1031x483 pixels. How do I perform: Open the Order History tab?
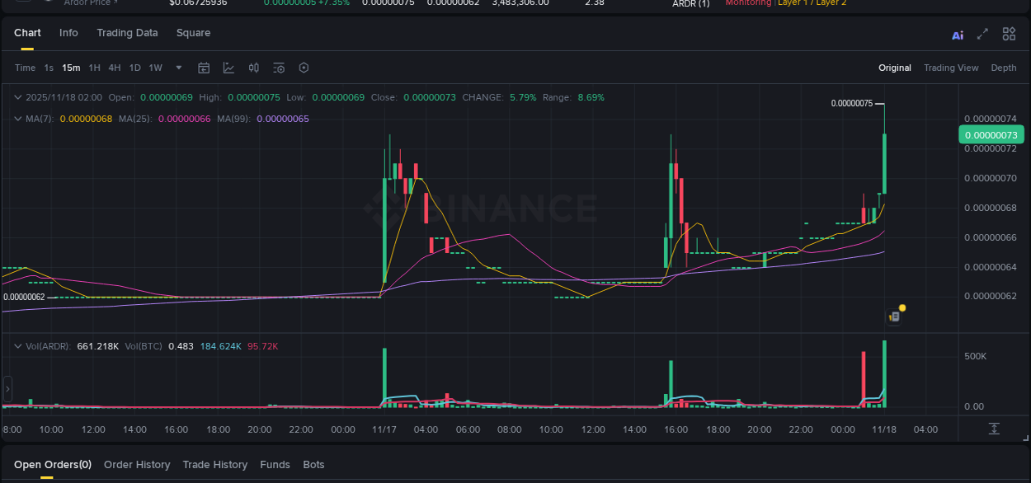coord(137,464)
